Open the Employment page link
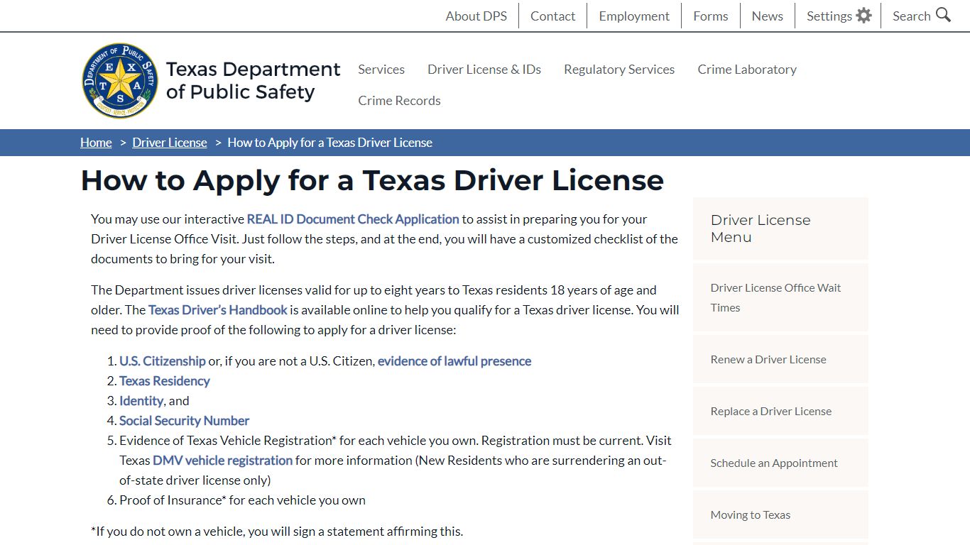Viewport: 970px width, 545px height. (634, 16)
